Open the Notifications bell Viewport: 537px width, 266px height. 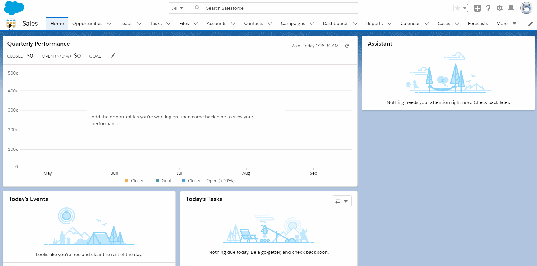[511, 8]
